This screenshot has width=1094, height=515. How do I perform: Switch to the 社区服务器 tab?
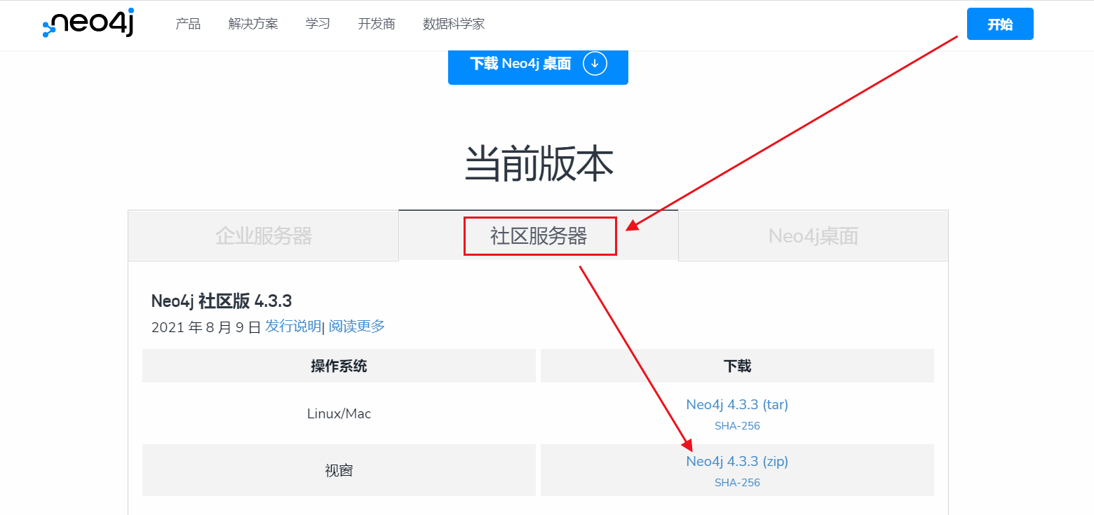(539, 236)
